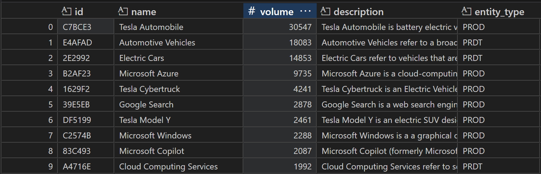Select the Electric Cars name cell

point(178,58)
